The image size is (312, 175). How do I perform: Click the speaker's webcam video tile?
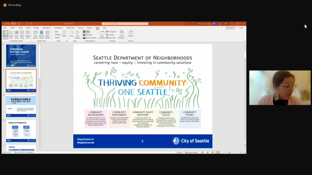pos(280,87)
